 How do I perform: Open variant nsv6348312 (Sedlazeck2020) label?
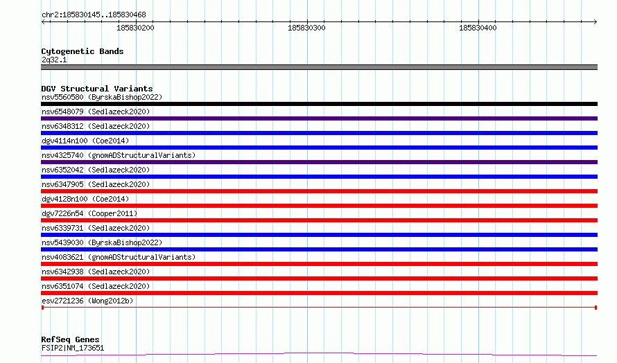[x=96, y=126]
